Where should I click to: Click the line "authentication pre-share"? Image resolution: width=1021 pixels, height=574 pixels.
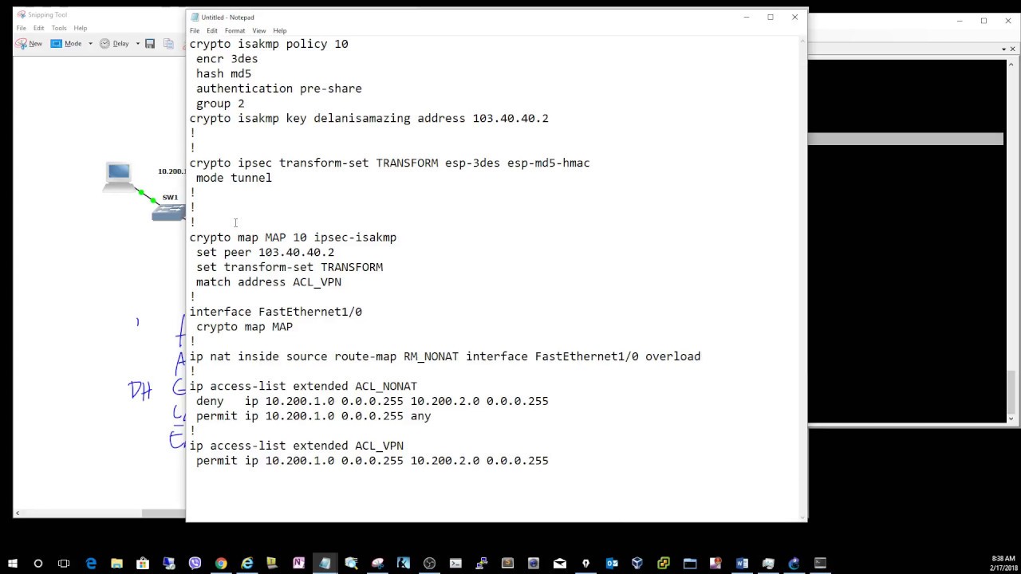[x=279, y=88]
